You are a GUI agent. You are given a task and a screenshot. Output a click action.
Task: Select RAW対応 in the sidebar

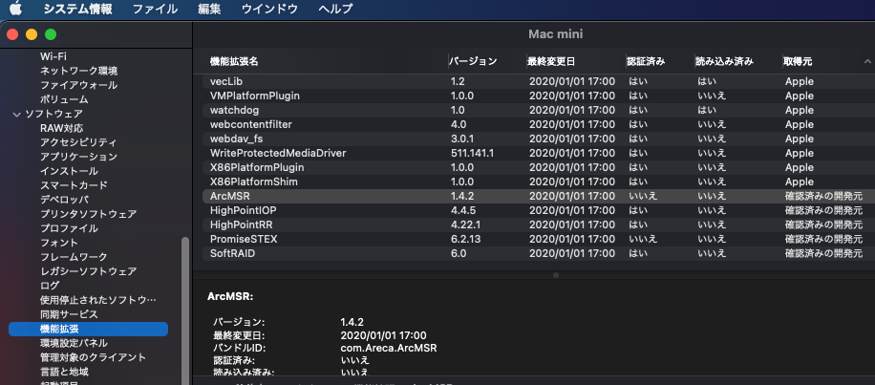click(x=62, y=128)
